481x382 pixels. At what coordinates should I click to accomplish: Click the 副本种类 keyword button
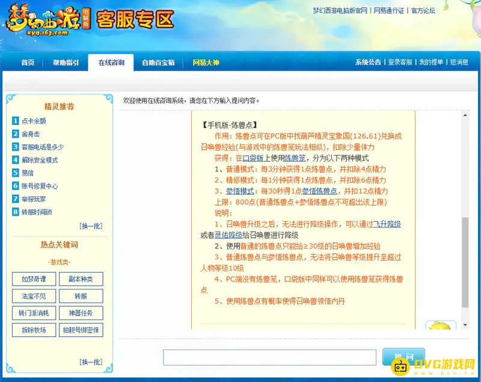[x=81, y=279]
